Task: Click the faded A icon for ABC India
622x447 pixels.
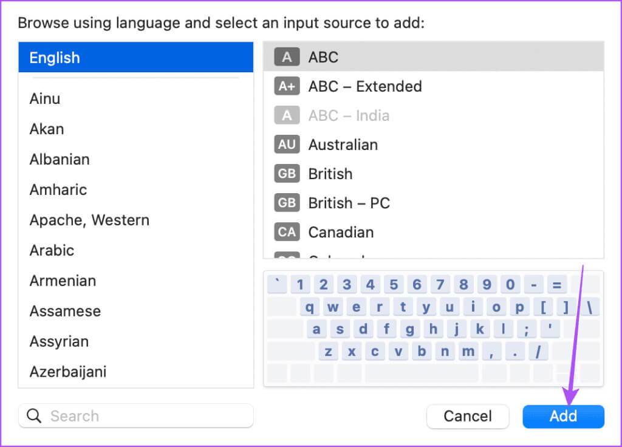Action: (x=287, y=115)
